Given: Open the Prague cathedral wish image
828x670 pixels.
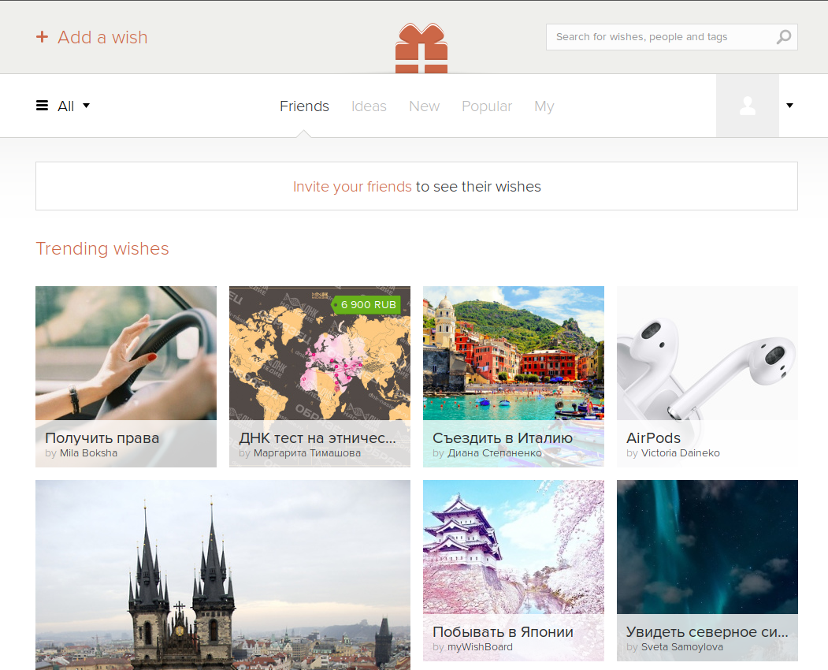Looking at the screenshot, I should [222, 574].
